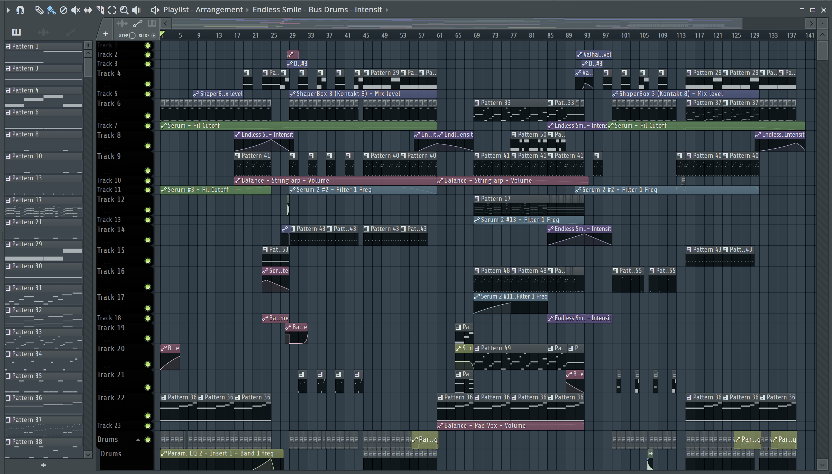This screenshot has height=474, width=832.
Task: Click Endless Smile - Bus Drums - Intensit breadcrumb
Action: 317,10
